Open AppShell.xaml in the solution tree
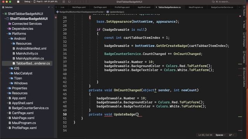 click(22, 103)
